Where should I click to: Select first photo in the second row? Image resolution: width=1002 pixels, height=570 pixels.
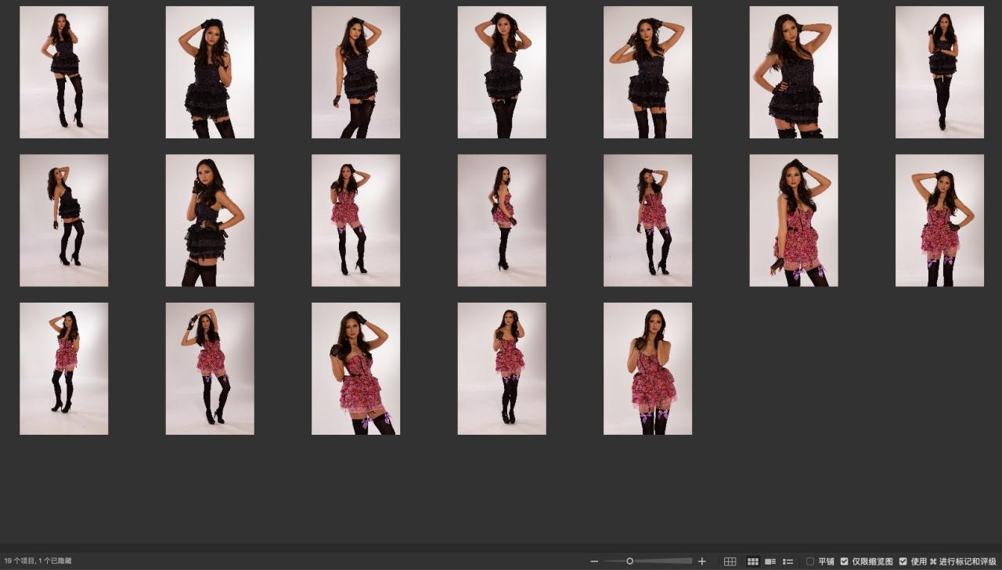(x=64, y=220)
